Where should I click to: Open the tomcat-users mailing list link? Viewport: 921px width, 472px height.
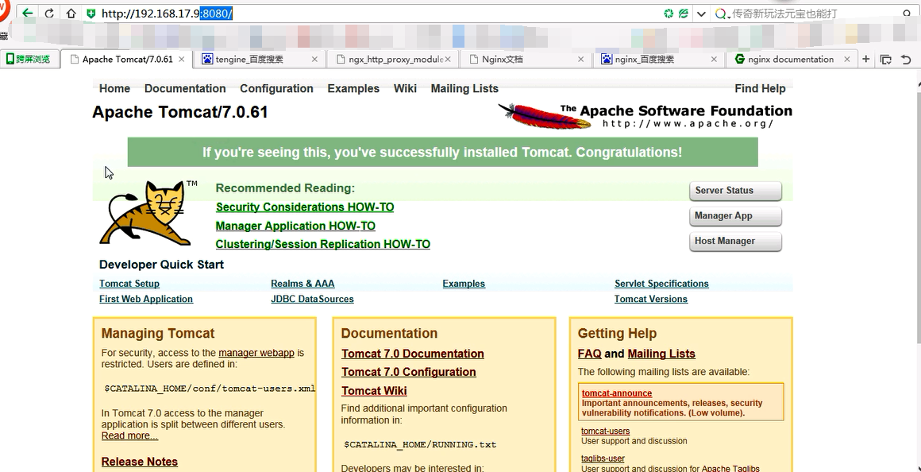606,431
